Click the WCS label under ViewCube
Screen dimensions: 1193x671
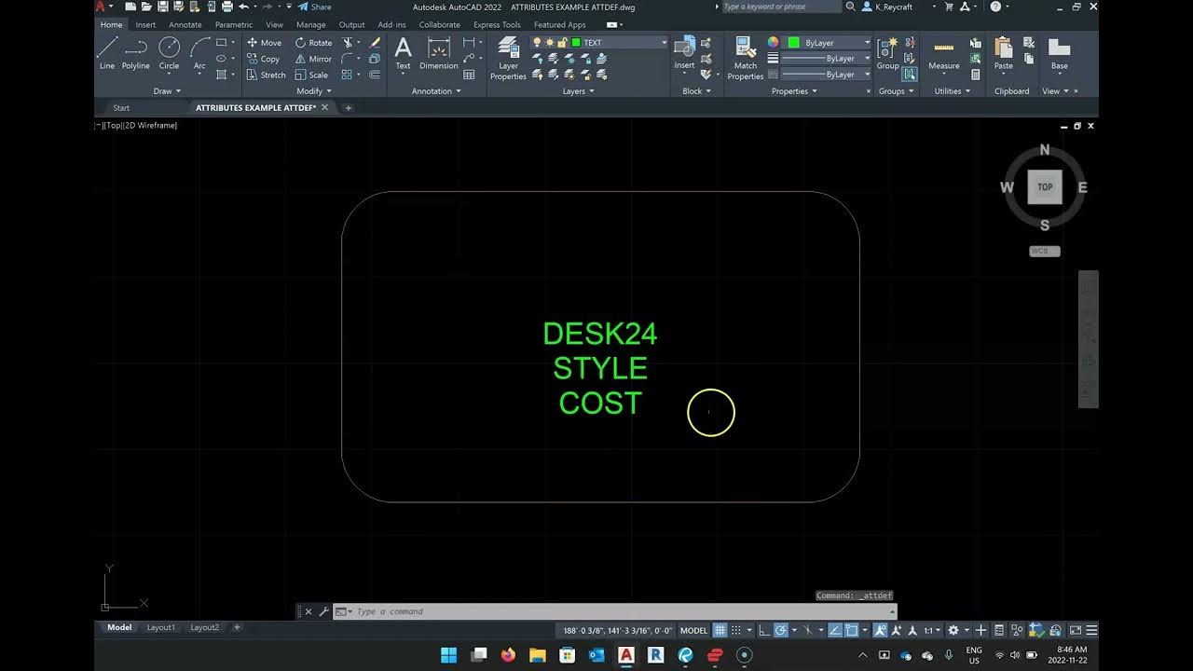point(1045,251)
